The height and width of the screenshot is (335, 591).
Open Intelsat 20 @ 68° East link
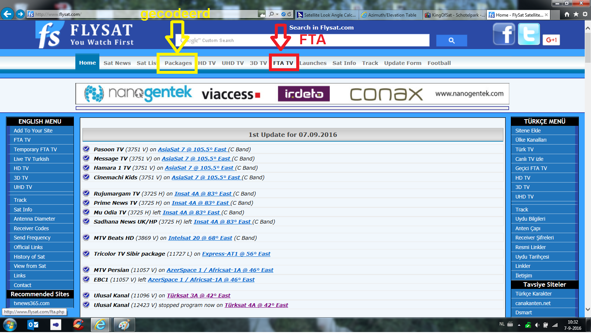coord(200,238)
